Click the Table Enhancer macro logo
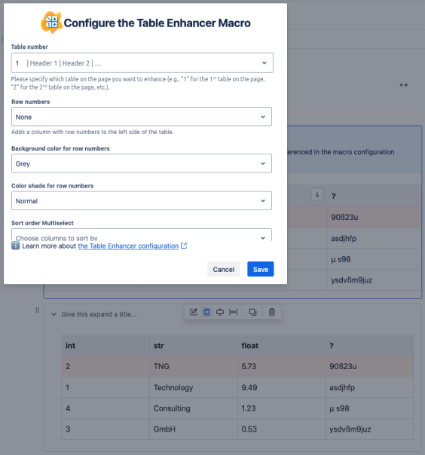 52,23
